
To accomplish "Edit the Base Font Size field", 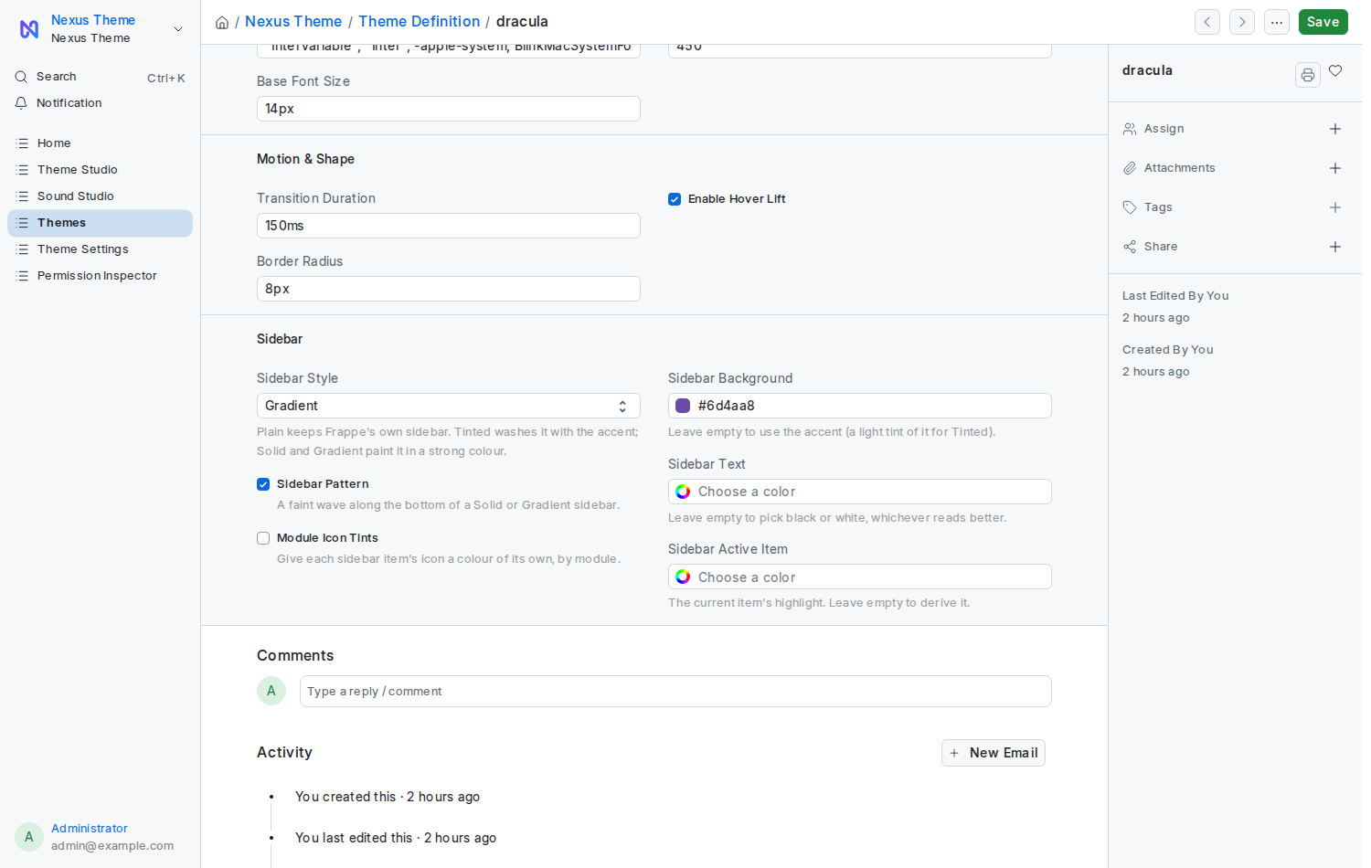I will click(448, 109).
